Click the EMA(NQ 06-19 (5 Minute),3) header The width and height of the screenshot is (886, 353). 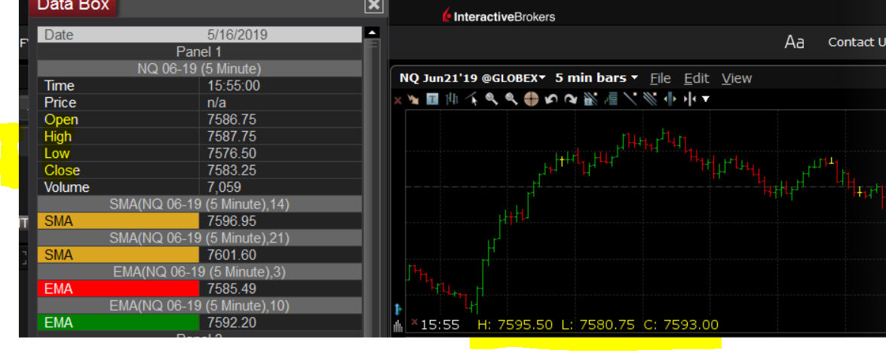click(x=200, y=272)
